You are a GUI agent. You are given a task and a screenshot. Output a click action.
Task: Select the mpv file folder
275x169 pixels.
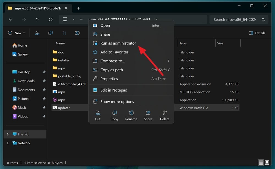[x=59, y=68]
